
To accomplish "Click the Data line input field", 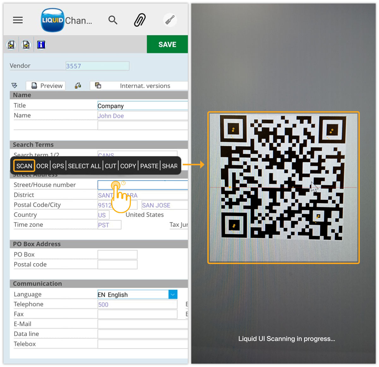I will coord(143,334).
